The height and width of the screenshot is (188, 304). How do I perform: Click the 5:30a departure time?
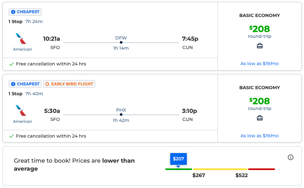pos(52,111)
